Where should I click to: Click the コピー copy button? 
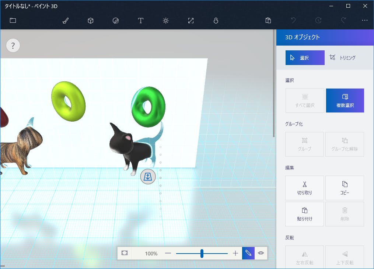click(345, 188)
